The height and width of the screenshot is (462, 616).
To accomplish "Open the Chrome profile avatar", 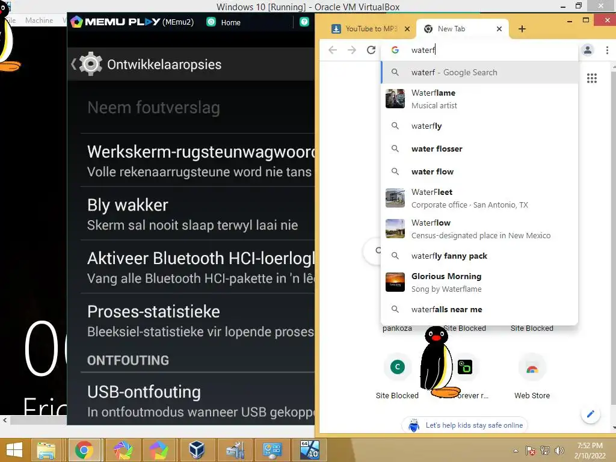I will (588, 50).
